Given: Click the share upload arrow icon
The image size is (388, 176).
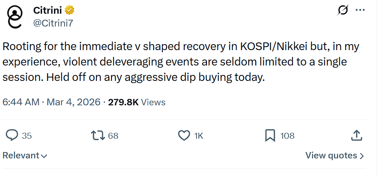Looking at the screenshot, I should coord(356,136).
